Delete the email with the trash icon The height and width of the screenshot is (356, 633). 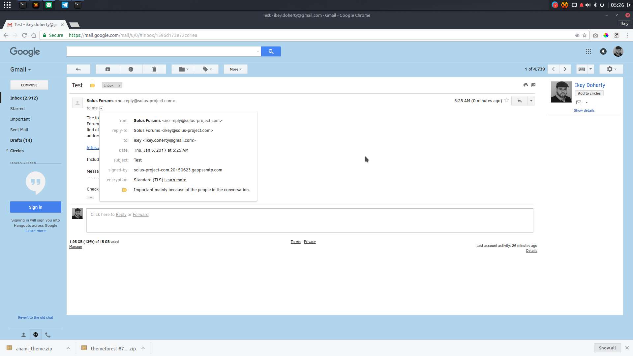(x=154, y=69)
